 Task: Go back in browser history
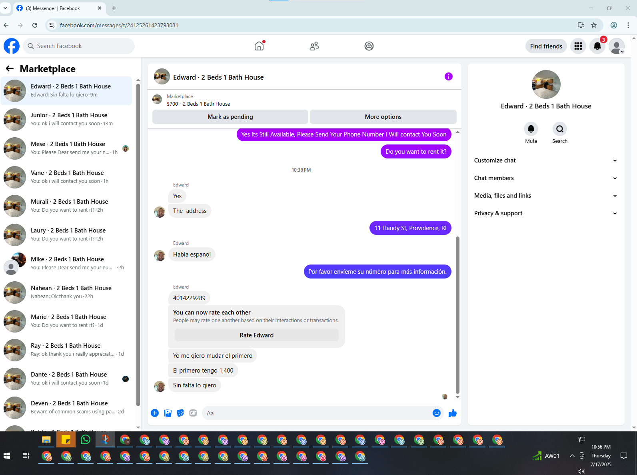pos(6,25)
